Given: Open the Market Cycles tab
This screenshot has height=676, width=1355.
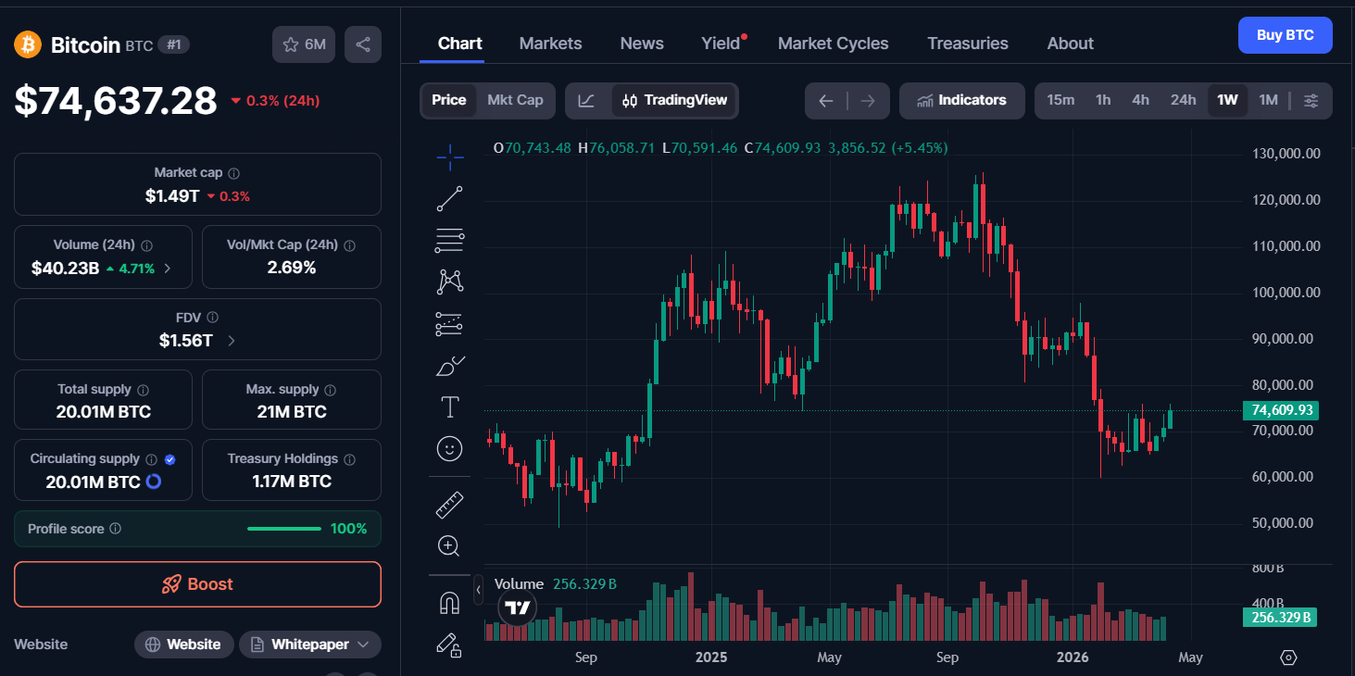Looking at the screenshot, I should 834,44.
